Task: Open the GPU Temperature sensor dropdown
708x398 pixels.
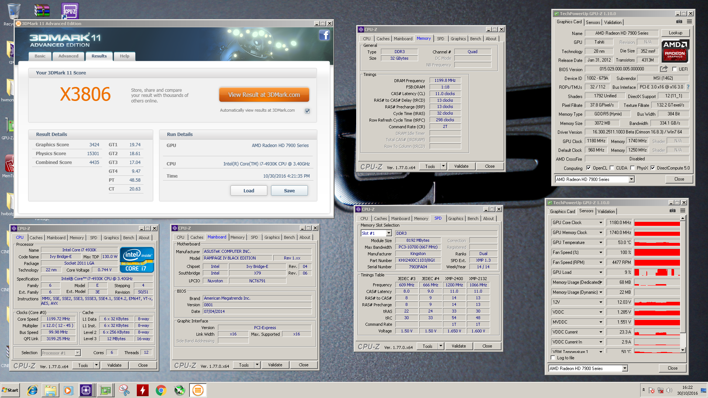Action: 601,242
